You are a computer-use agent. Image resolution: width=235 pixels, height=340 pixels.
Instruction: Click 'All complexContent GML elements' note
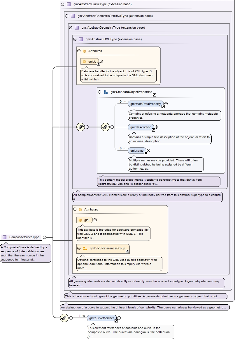coord(148,197)
